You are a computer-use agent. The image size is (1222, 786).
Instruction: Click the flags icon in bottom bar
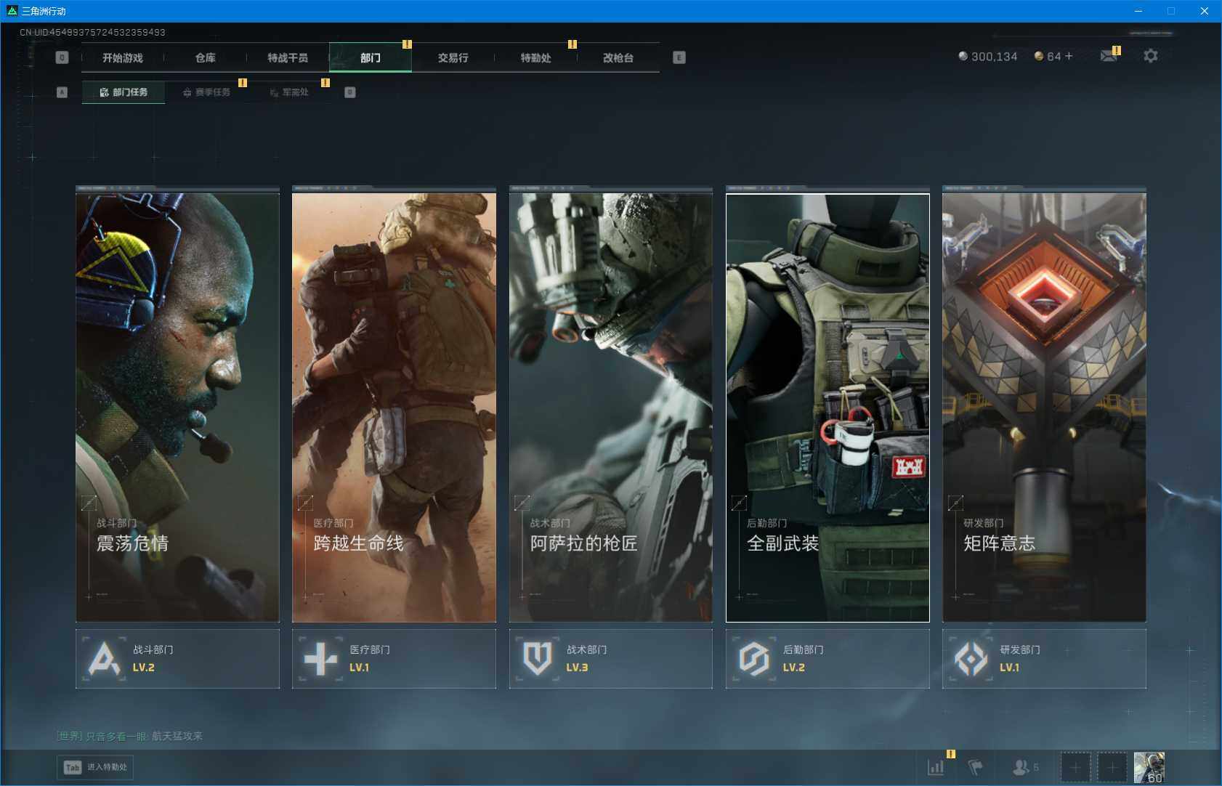pos(975,767)
